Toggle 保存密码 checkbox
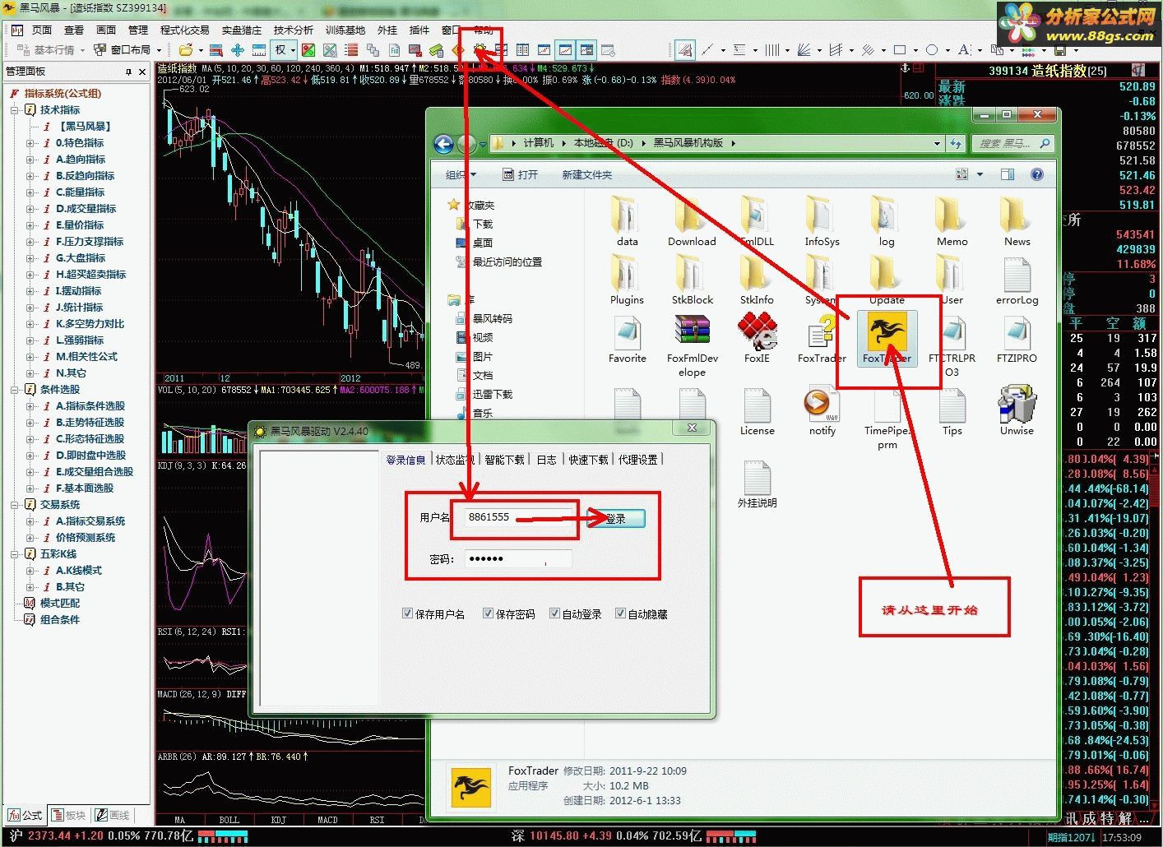This screenshot has width=1163, height=847. (488, 613)
